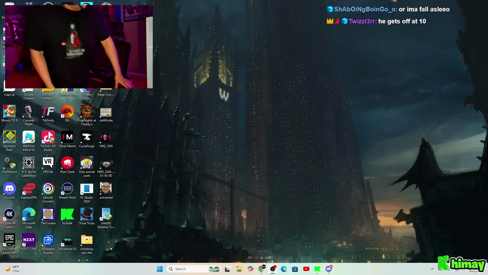Switch to Google Chrome on the taskbar
The image size is (488, 275).
pyautogui.click(x=262, y=269)
